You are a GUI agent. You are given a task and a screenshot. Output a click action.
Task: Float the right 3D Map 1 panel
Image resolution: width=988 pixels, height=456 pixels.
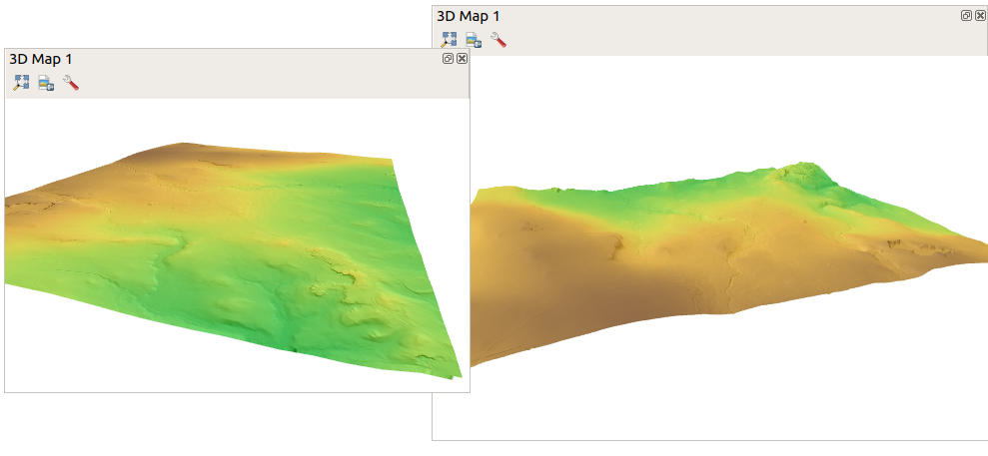(966, 16)
